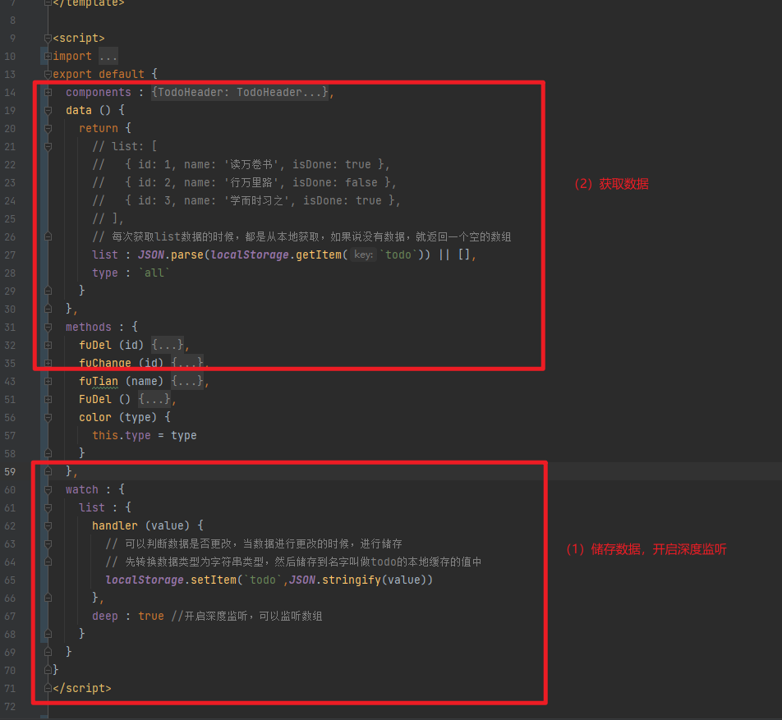Expand the folded import statement
Image resolution: width=782 pixels, height=720 pixels.
(x=48, y=57)
